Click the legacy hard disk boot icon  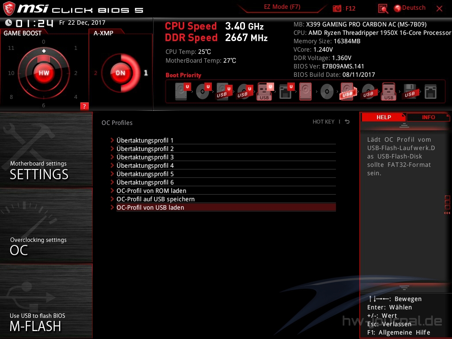coord(305,91)
